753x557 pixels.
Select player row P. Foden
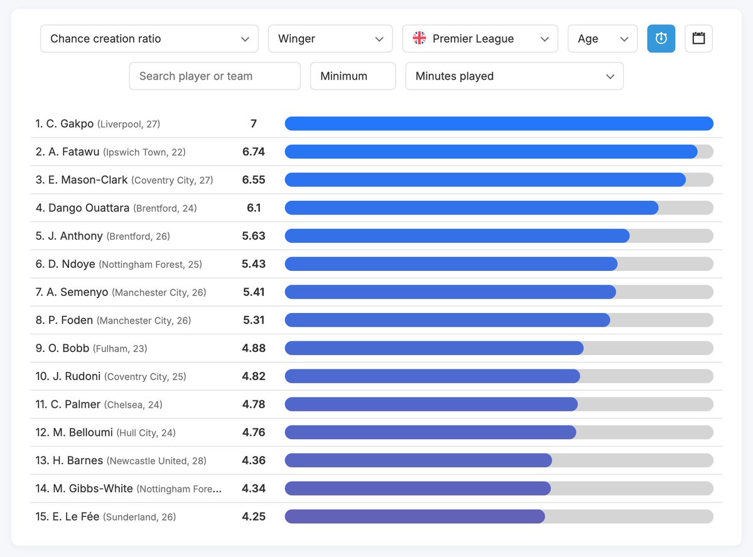[x=377, y=320]
